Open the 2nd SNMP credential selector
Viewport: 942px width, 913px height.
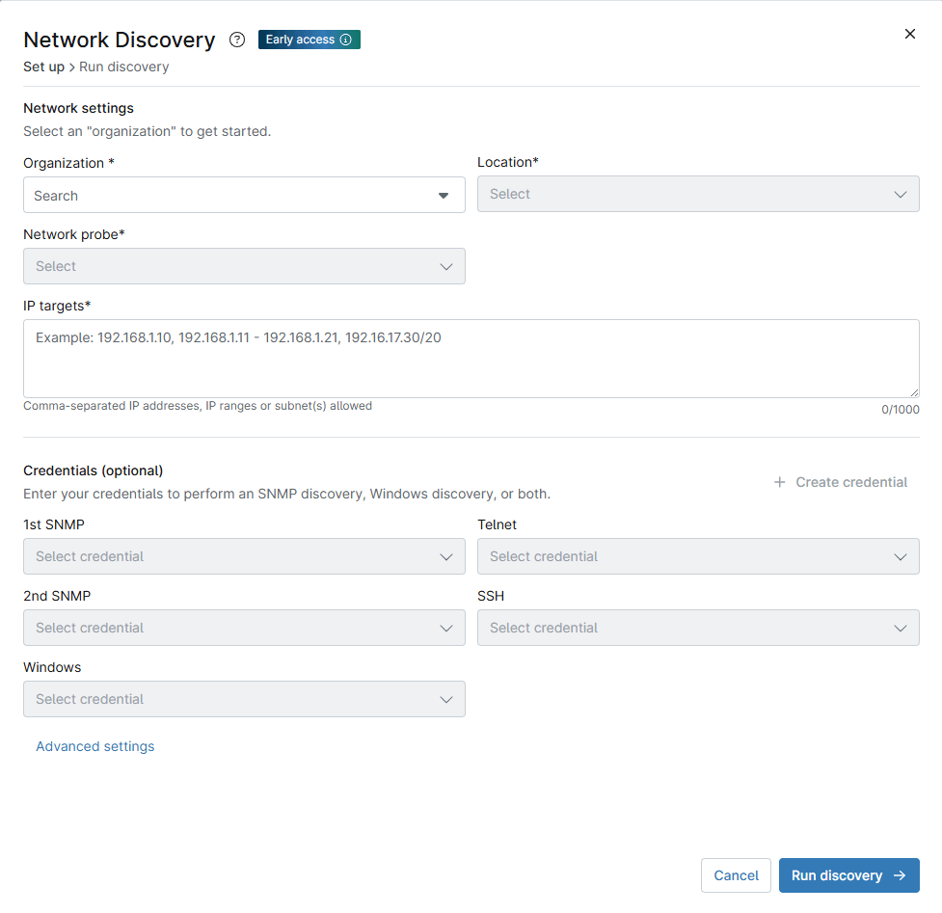pyautogui.click(x=244, y=628)
